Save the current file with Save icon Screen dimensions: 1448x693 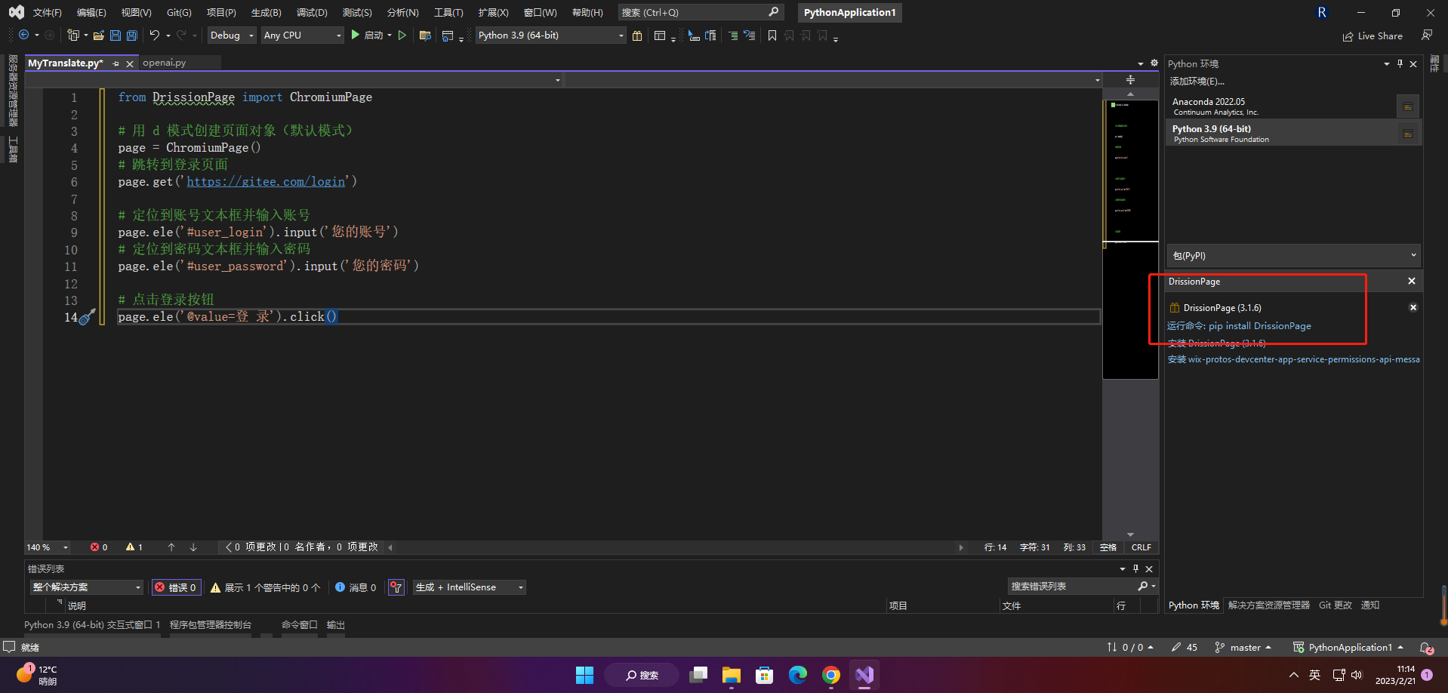(115, 35)
